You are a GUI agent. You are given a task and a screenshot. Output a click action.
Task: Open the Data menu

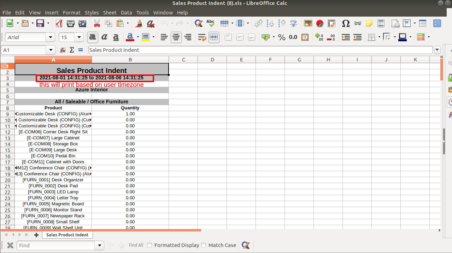[126, 12]
